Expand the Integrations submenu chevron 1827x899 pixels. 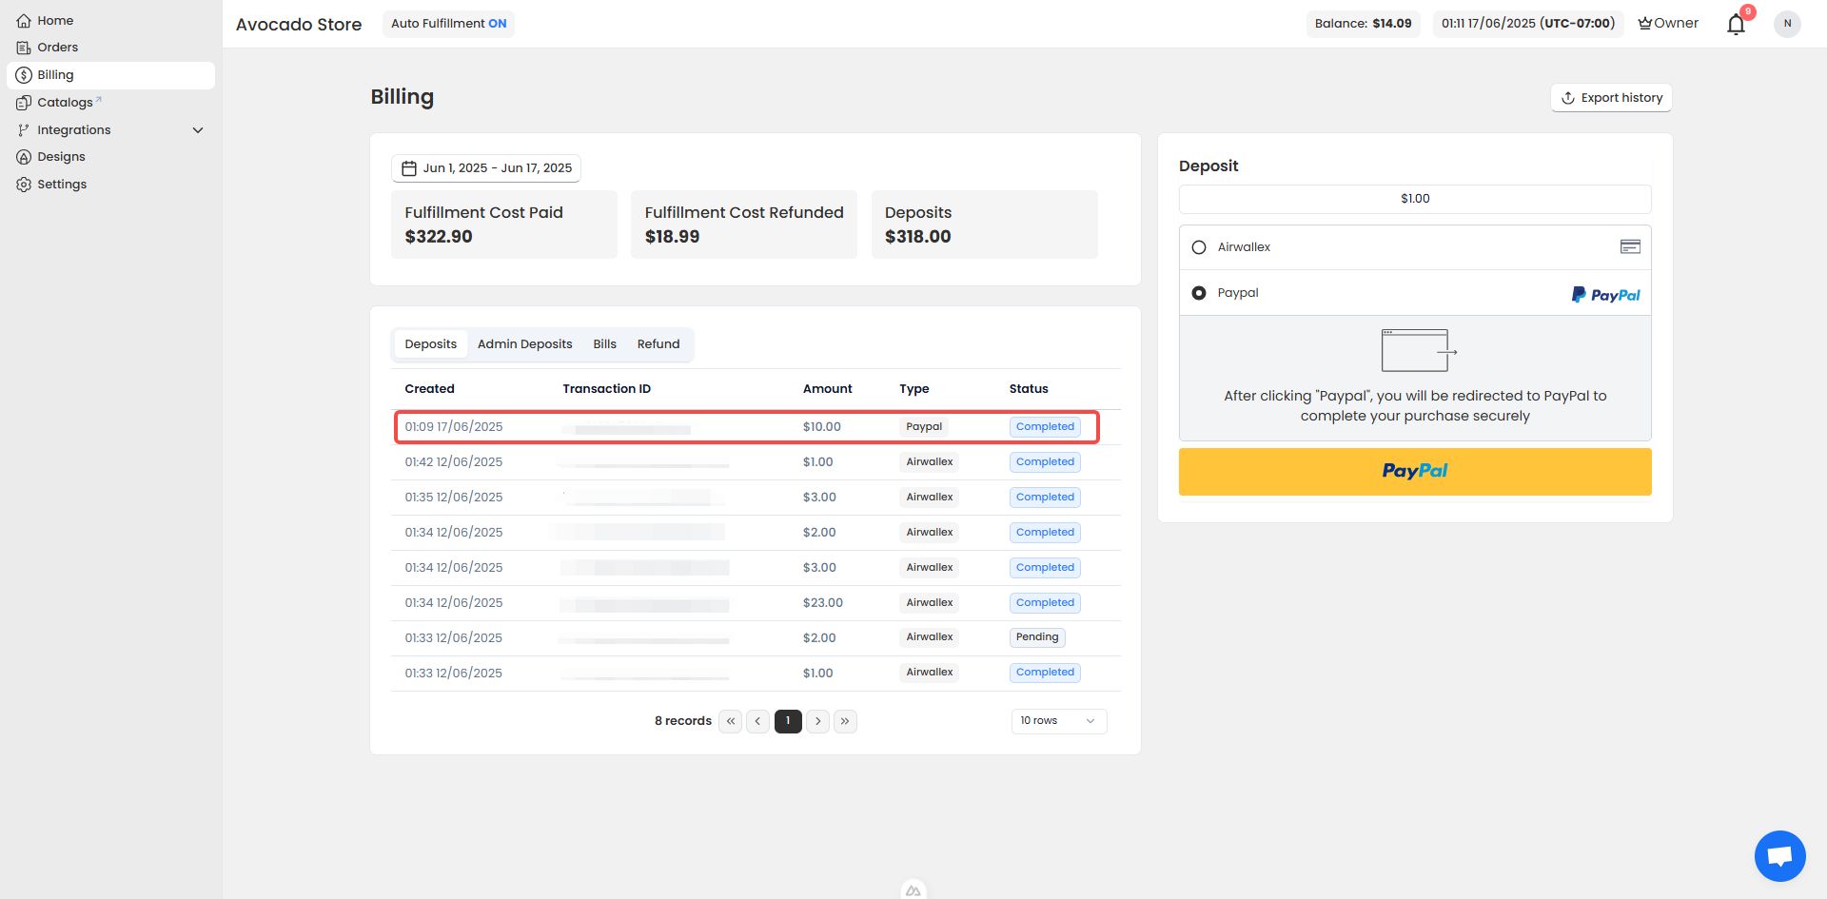coord(198,130)
